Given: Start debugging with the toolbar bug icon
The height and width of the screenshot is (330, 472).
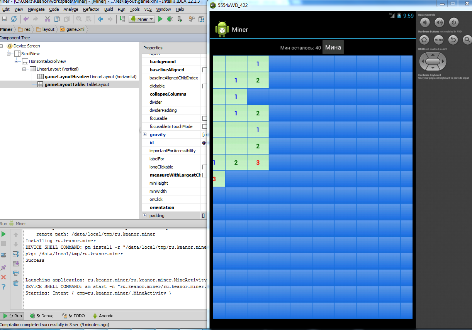Looking at the screenshot, I should [170, 19].
